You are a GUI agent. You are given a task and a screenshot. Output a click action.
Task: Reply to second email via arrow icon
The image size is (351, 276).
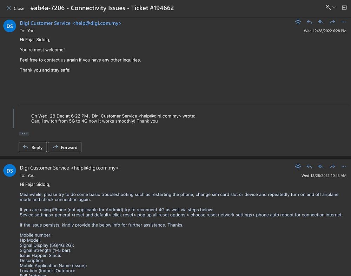point(309,167)
